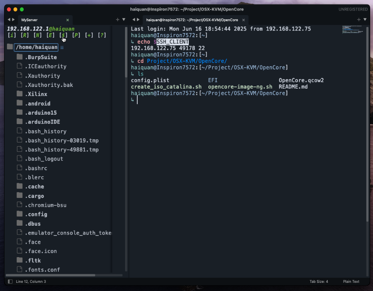This screenshot has height=291, width=373.
Task: Go to next tab in left pane
Action: coord(13,20)
